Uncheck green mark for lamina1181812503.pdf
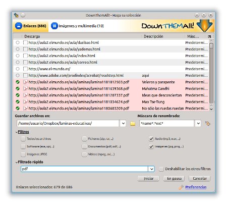This screenshot has width=227, height=204. tap(18, 82)
